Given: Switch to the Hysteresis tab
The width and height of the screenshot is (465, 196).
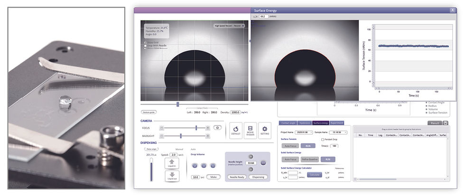Looking at the screenshot, I should point(305,123).
